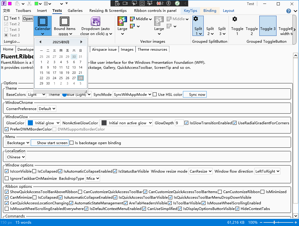Click the Show start screen button
The image size is (299, 226).
50,143
